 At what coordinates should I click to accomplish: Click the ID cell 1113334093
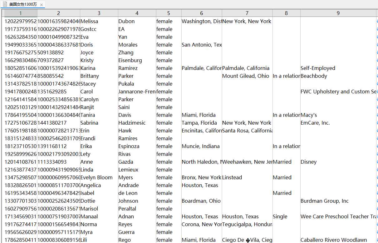(x=59, y=162)
